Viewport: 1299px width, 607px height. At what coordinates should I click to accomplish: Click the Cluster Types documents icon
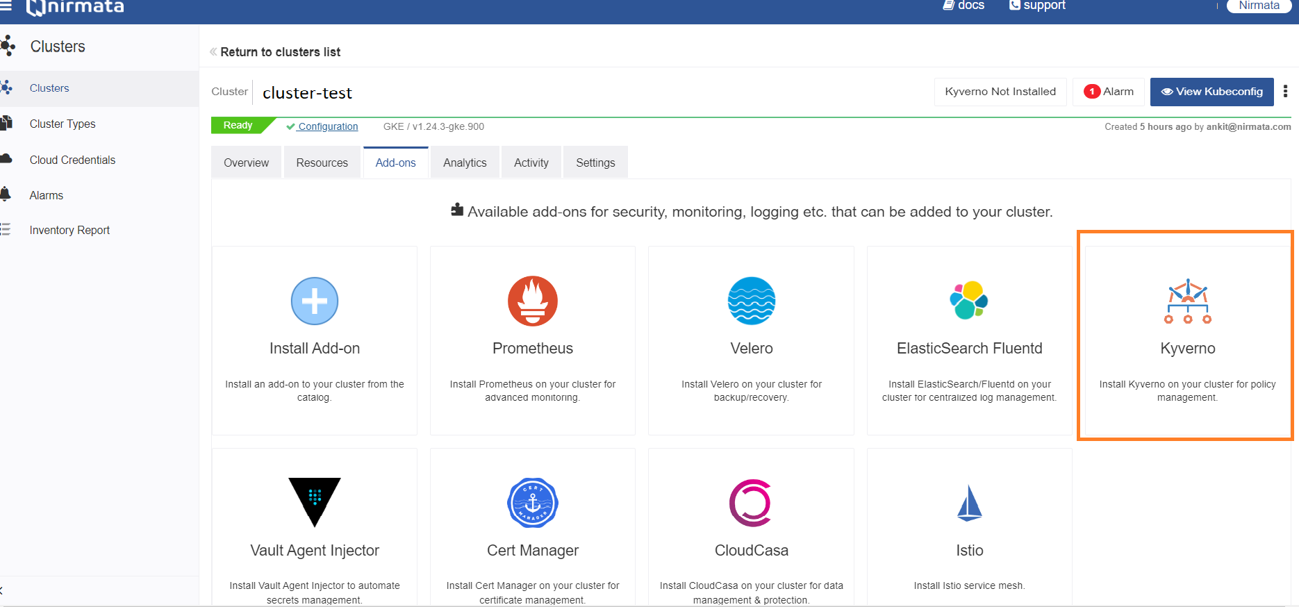(x=6, y=123)
